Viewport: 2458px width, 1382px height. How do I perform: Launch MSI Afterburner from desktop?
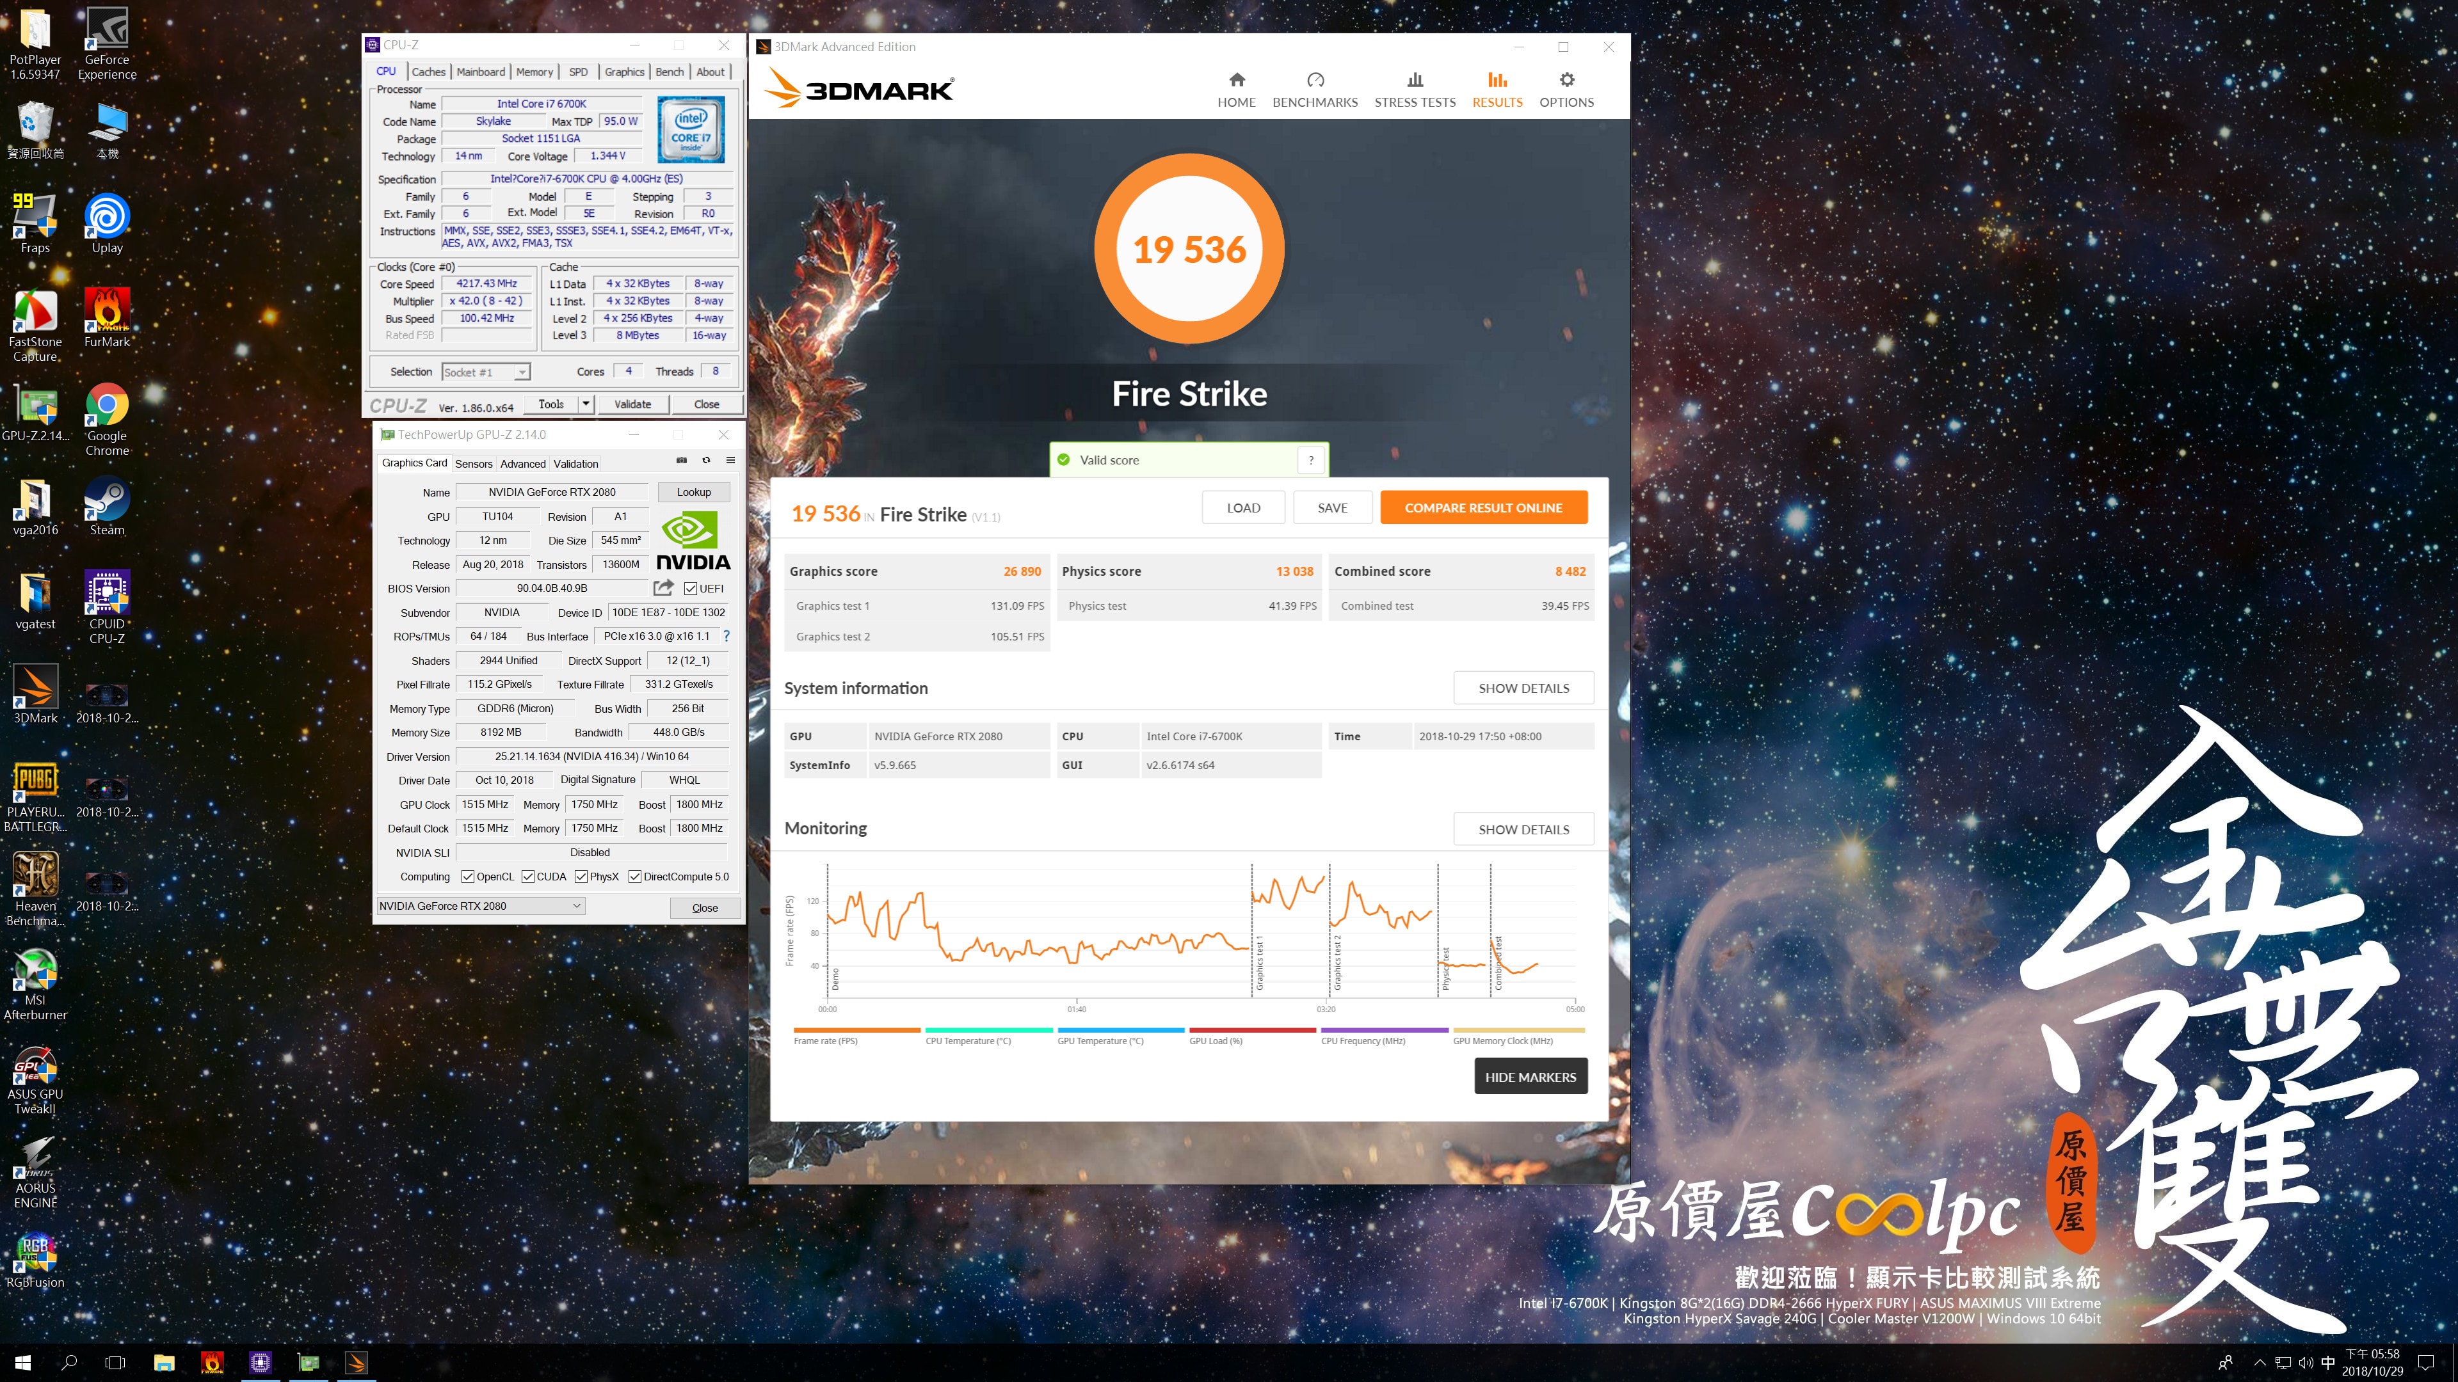pyautogui.click(x=35, y=983)
